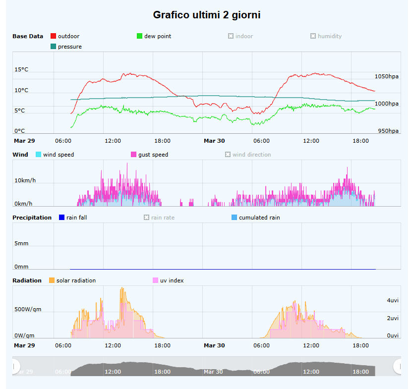Enable the indoor temperature series
The height and width of the screenshot is (389, 414).
(231, 36)
